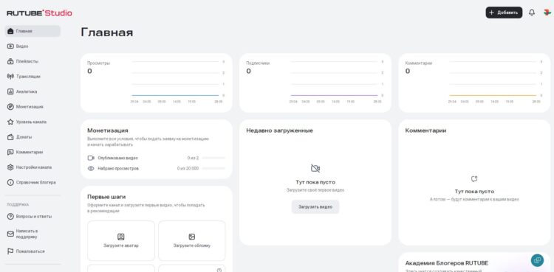Click the eye icon beside Набрано просмотров
Viewport: 554px width, 272px height.
pos(91,169)
